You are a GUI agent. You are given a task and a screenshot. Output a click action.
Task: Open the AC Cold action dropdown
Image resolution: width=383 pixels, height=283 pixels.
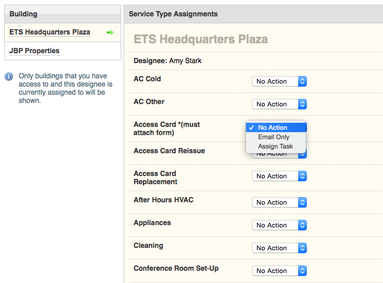click(279, 81)
